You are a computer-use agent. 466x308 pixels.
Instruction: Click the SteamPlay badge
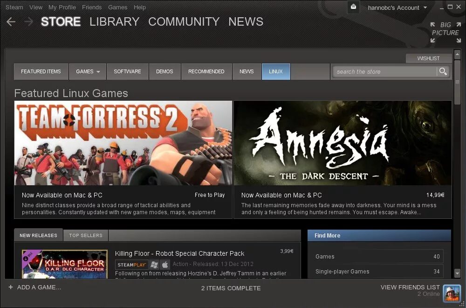coord(132,265)
